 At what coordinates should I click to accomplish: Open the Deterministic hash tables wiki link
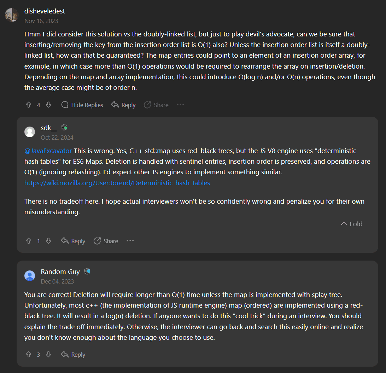tap(117, 183)
